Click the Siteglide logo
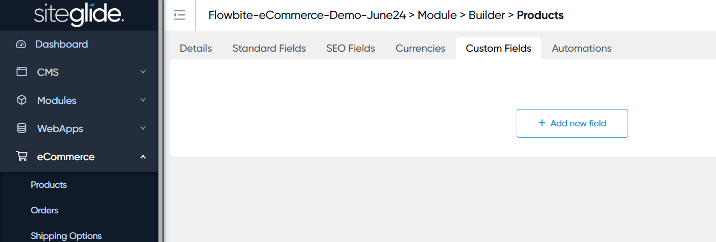This screenshot has width=716, height=242. (x=79, y=15)
